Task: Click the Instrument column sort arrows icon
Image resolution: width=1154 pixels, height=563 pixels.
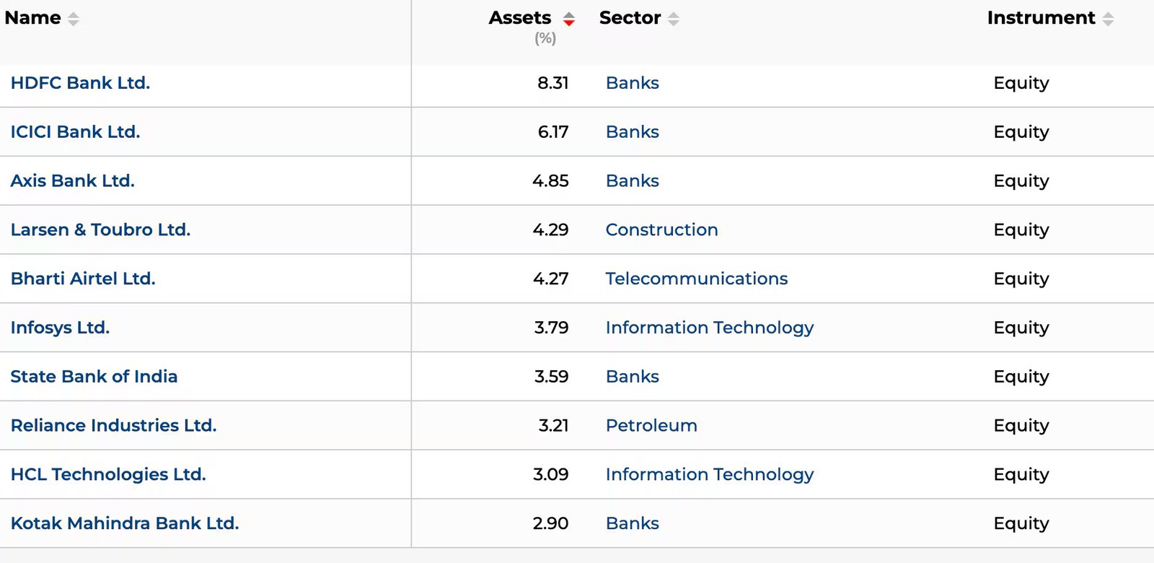Action: click(x=1108, y=19)
